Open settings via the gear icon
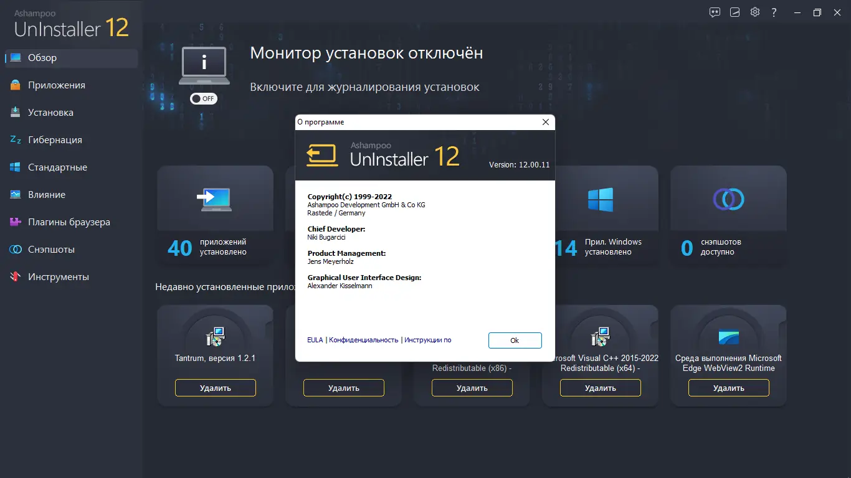 [755, 12]
